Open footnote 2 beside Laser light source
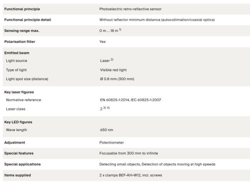The width and height of the screenshot is (250, 182). pos(112,60)
